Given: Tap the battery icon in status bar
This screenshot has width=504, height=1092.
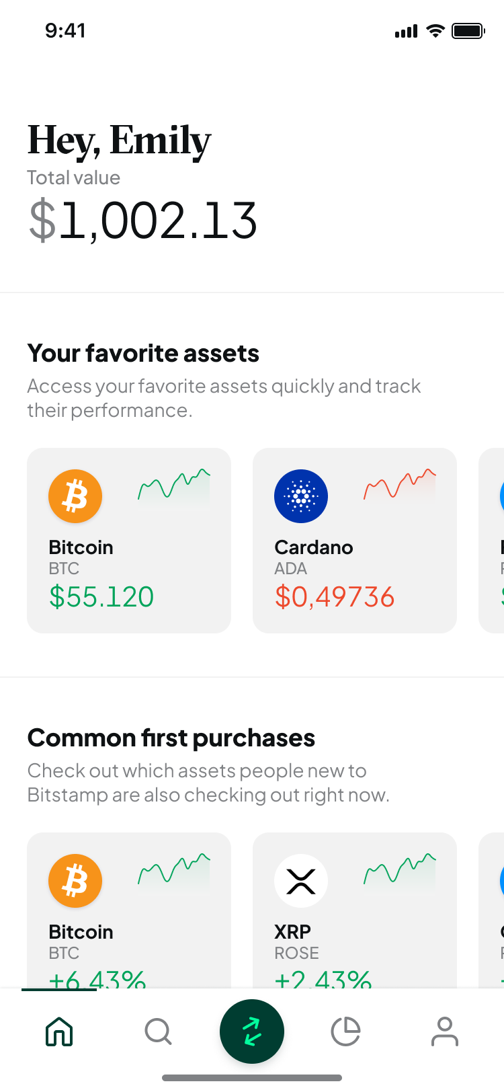Looking at the screenshot, I should tap(468, 31).
